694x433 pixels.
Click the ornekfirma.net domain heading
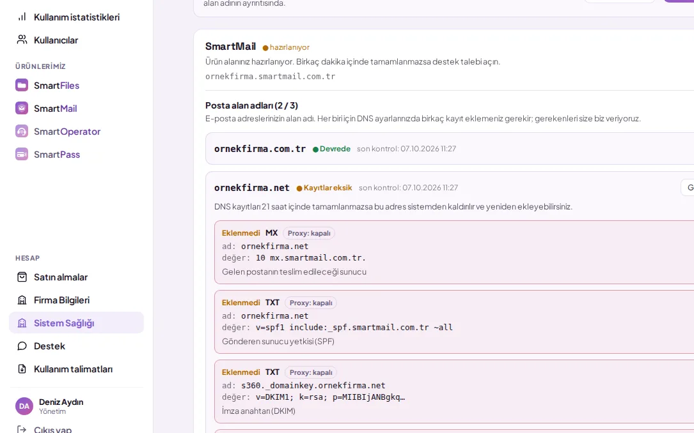[x=251, y=187]
